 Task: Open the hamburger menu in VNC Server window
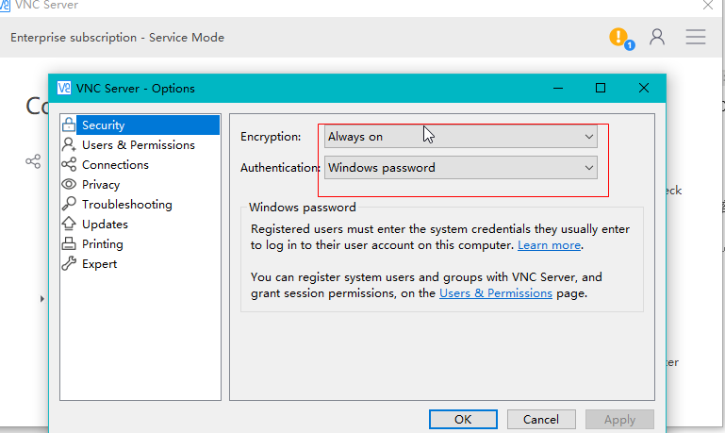(x=696, y=37)
